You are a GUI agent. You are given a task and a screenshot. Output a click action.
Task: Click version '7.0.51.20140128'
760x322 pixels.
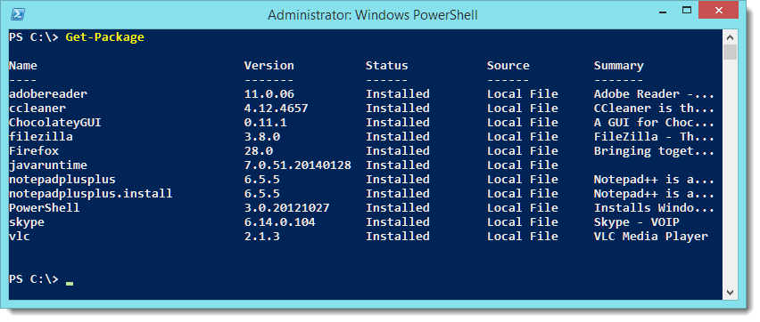[x=298, y=165]
